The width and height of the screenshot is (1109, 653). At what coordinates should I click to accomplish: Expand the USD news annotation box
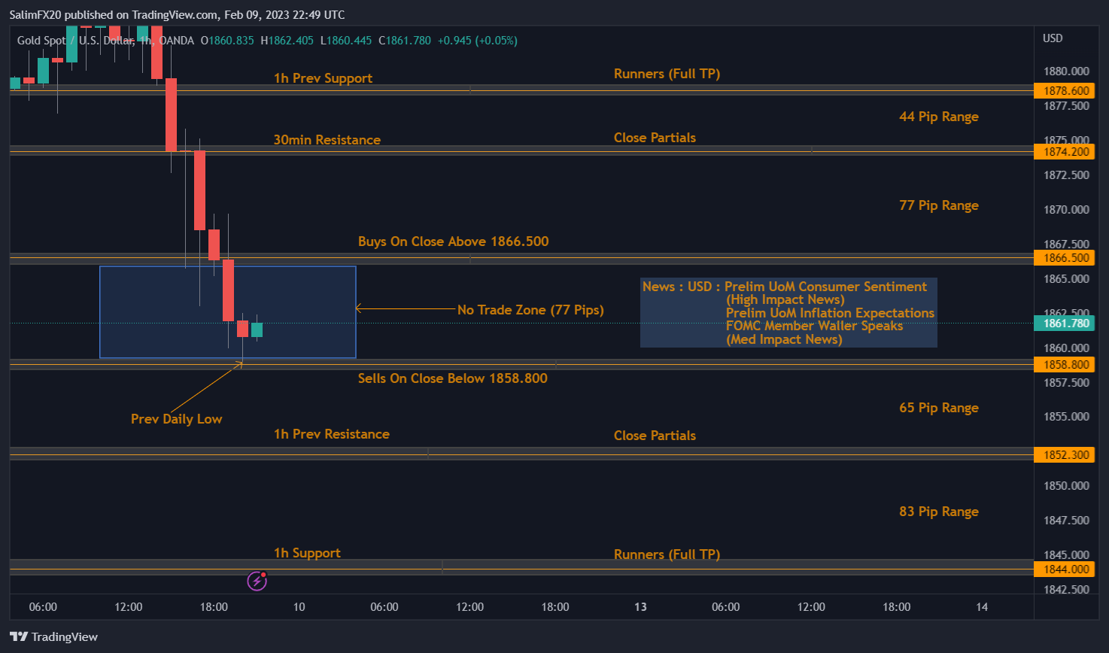click(788, 312)
